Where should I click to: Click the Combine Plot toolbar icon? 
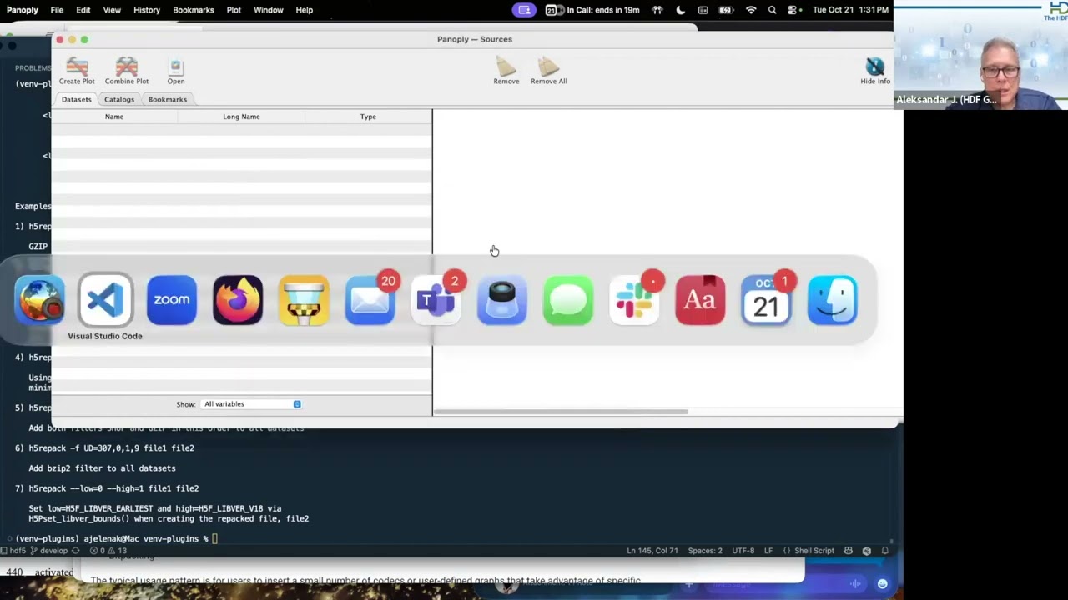pos(127,70)
